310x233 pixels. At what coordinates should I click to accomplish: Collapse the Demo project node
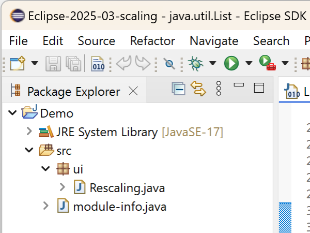(12, 113)
